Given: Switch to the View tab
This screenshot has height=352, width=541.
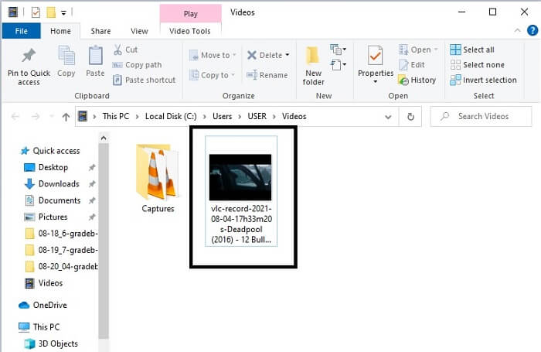Looking at the screenshot, I should [139, 31].
